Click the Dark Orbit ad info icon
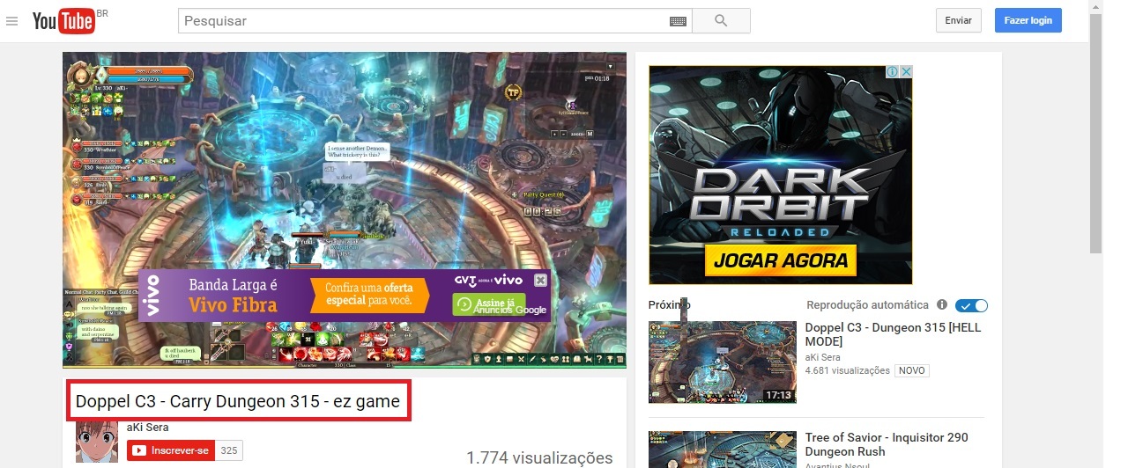1128x468 pixels. [x=892, y=72]
